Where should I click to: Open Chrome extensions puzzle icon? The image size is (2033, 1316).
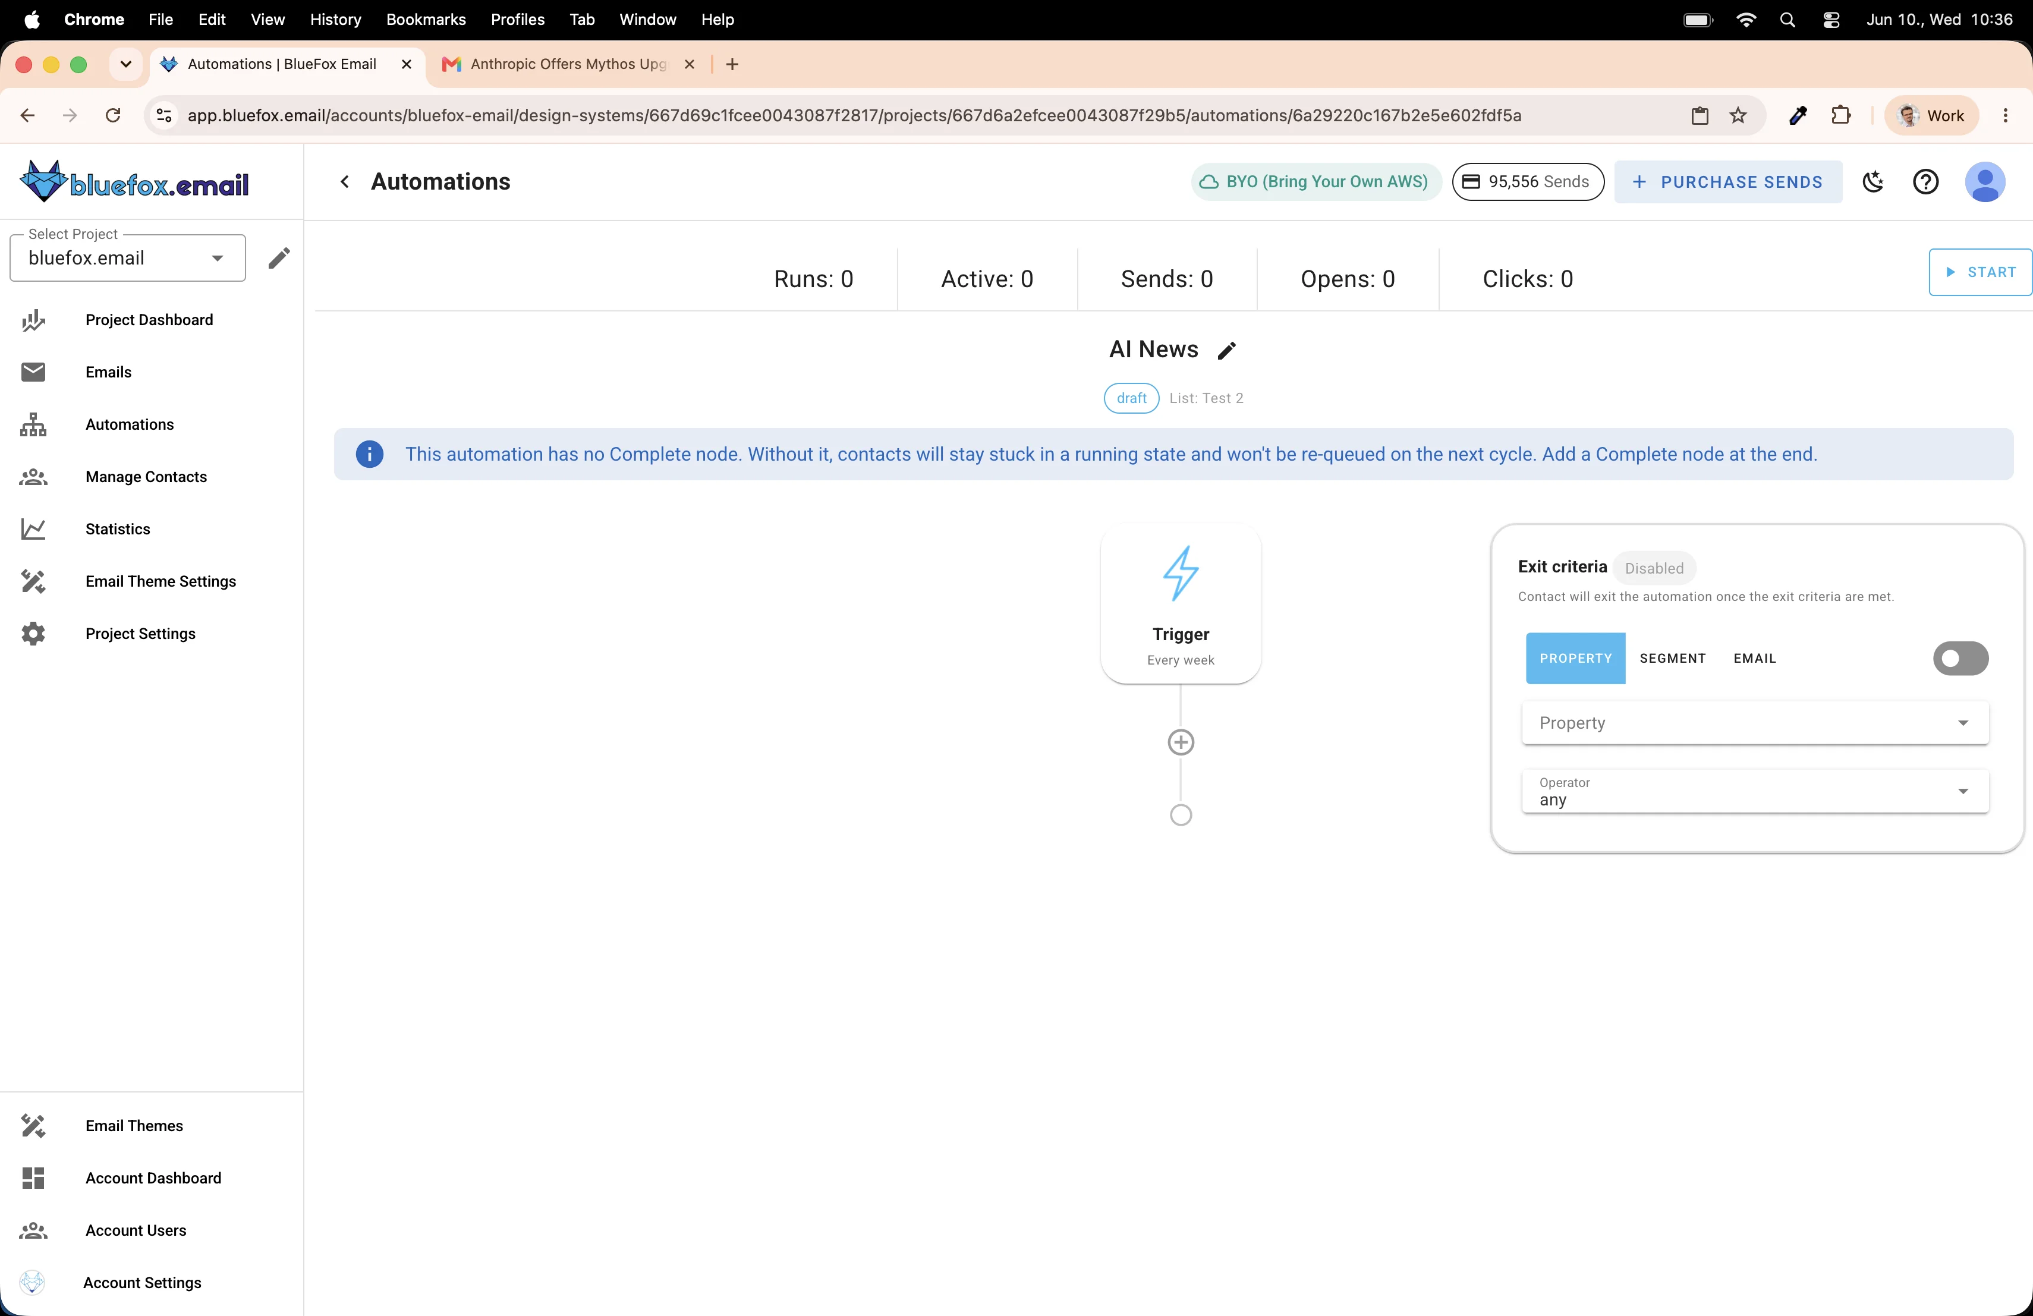coord(1841,115)
